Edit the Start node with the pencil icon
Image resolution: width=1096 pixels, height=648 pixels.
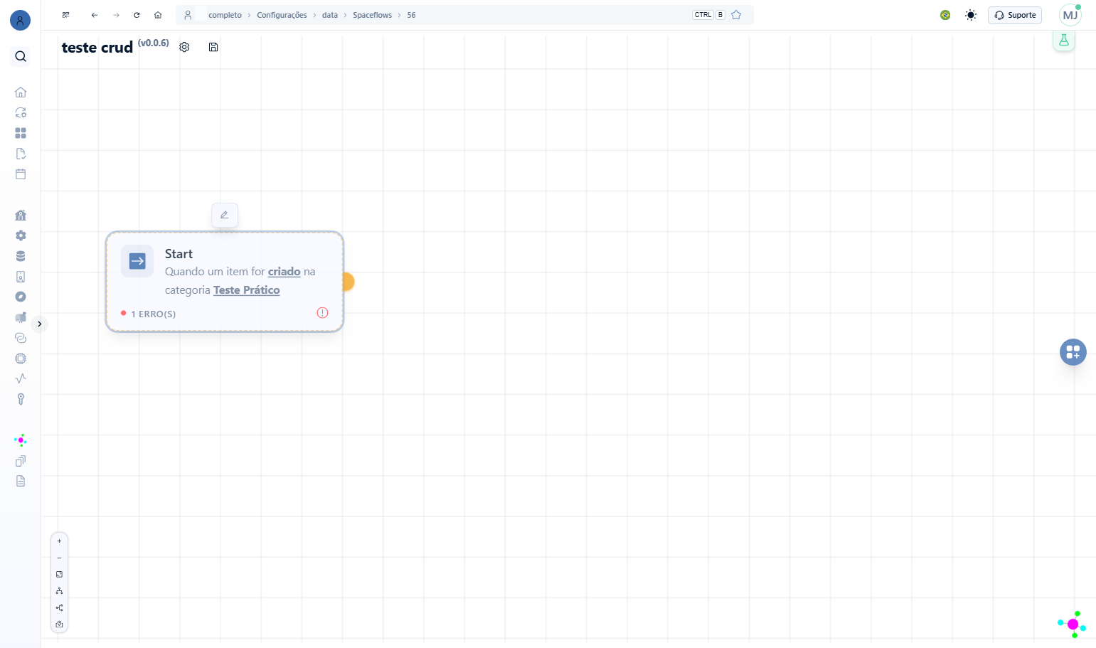point(225,215)
